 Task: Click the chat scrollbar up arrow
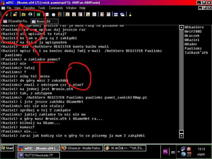[181, 28]
